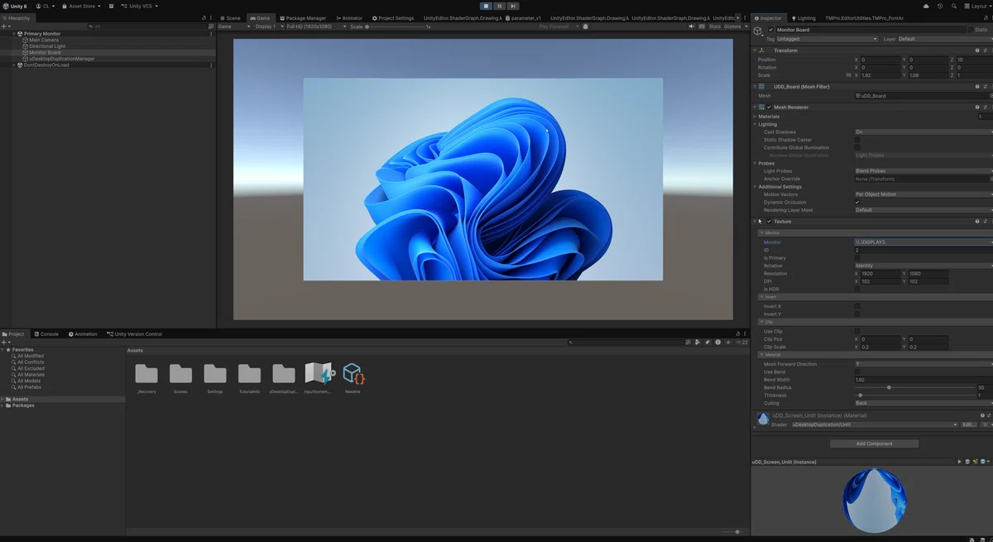The height and width of the screenshot is (542, 993).
Task: Switch to the Lighting tab
Action: (803, 17)
